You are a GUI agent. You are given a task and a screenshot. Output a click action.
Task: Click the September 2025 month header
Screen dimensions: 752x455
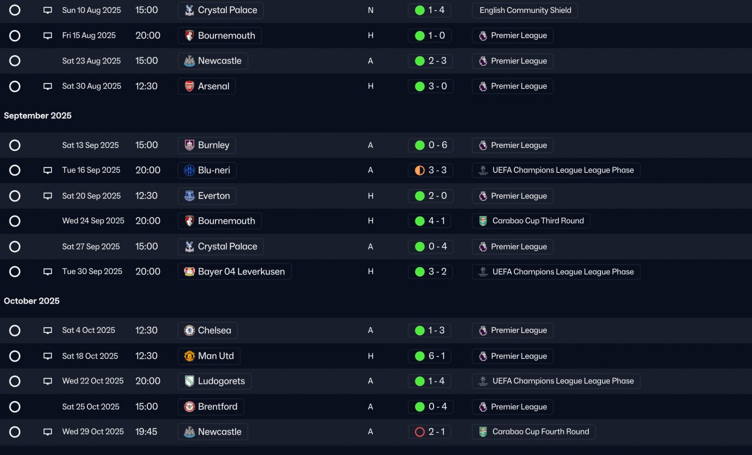pyautogui.click(x=38, y=116)
